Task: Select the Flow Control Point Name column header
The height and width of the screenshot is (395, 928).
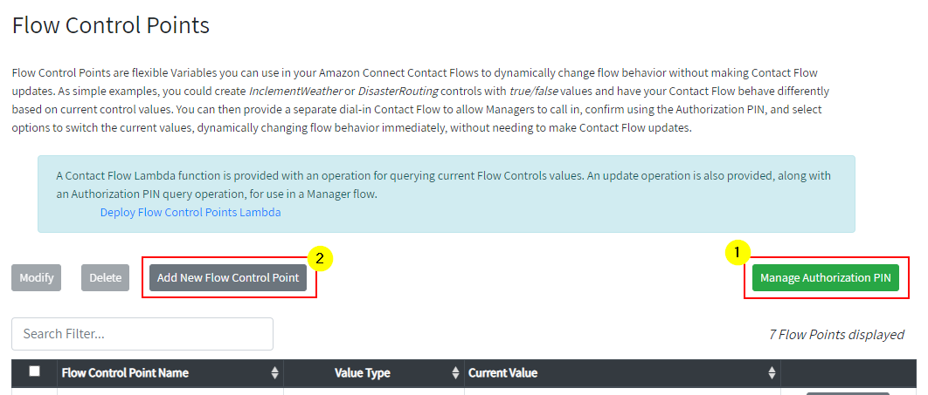Action: (x=126, y=373)
